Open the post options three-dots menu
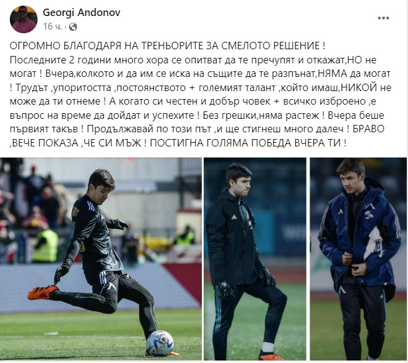This screenshot has width=408, height=363. (x=383, y=18)
